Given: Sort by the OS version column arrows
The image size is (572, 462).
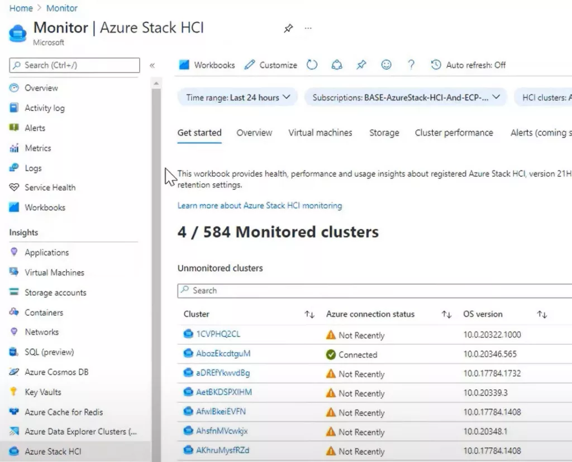Looking at the screenshot, I should (x=542, y=315).
